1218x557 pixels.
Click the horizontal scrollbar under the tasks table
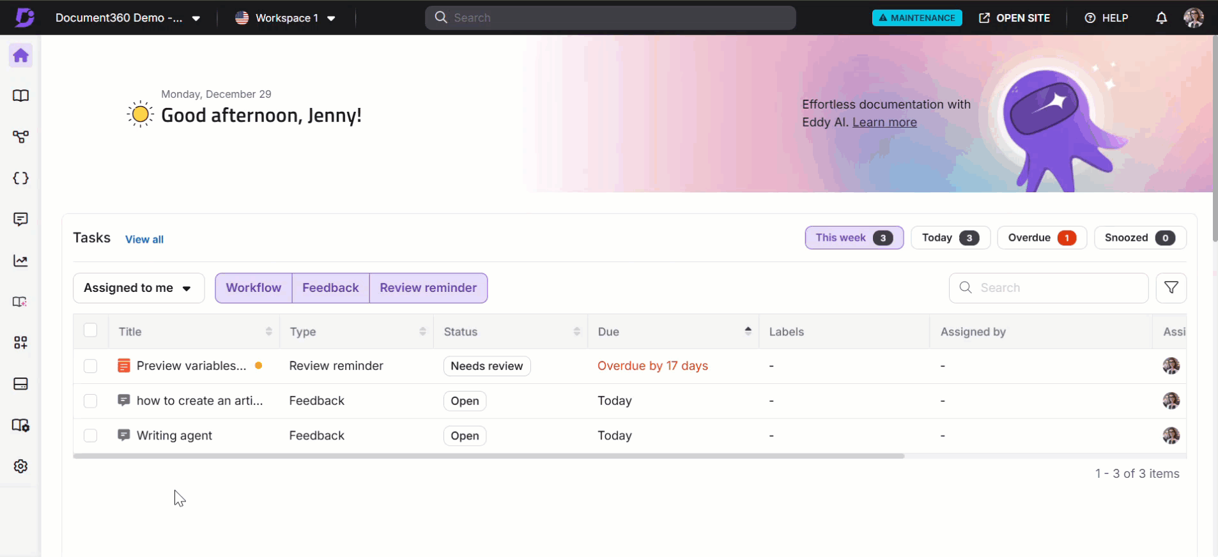tap(488, 456)
